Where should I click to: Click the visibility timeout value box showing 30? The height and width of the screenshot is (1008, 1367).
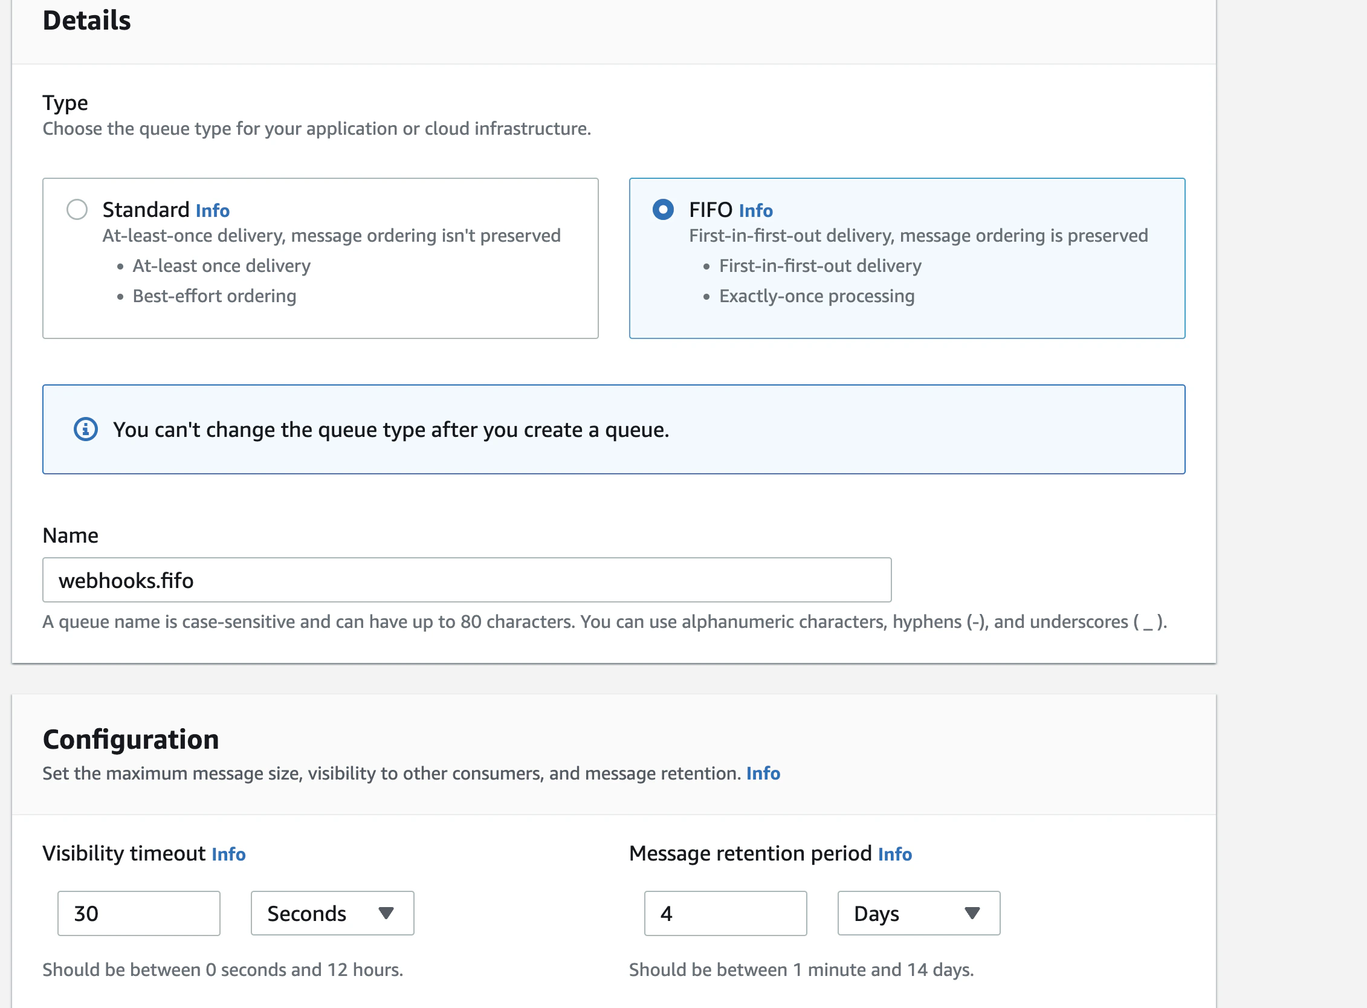coord(138,913)
